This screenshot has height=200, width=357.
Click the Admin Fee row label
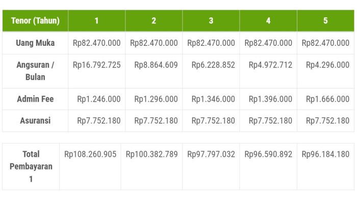coord(35,99)
